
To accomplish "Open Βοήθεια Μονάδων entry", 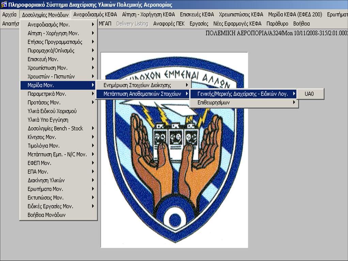I will [x=58, y=215].
